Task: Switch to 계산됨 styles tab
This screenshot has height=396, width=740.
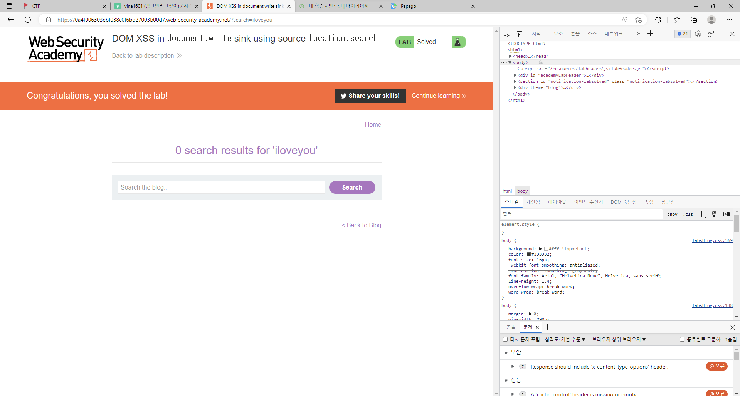Action: [533, 202]
